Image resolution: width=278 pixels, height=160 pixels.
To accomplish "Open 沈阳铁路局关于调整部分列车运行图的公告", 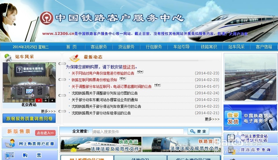I will [x=105, y=93].
